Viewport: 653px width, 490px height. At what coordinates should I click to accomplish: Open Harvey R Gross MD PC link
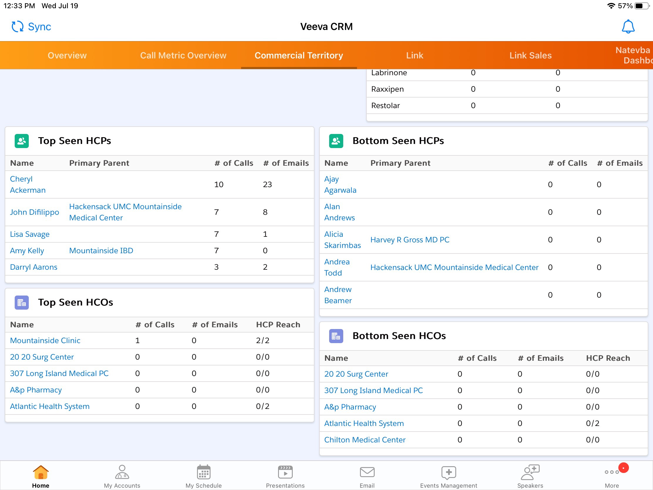pyautogui.click(x=410, y=240)
